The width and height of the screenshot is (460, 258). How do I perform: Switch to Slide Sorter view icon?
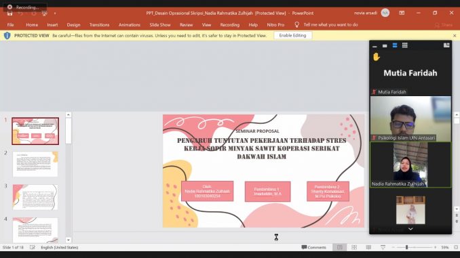[x=354, y=247]
